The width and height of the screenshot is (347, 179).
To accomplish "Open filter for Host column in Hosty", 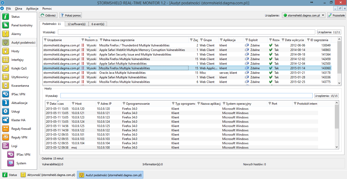I will point(73,103).
